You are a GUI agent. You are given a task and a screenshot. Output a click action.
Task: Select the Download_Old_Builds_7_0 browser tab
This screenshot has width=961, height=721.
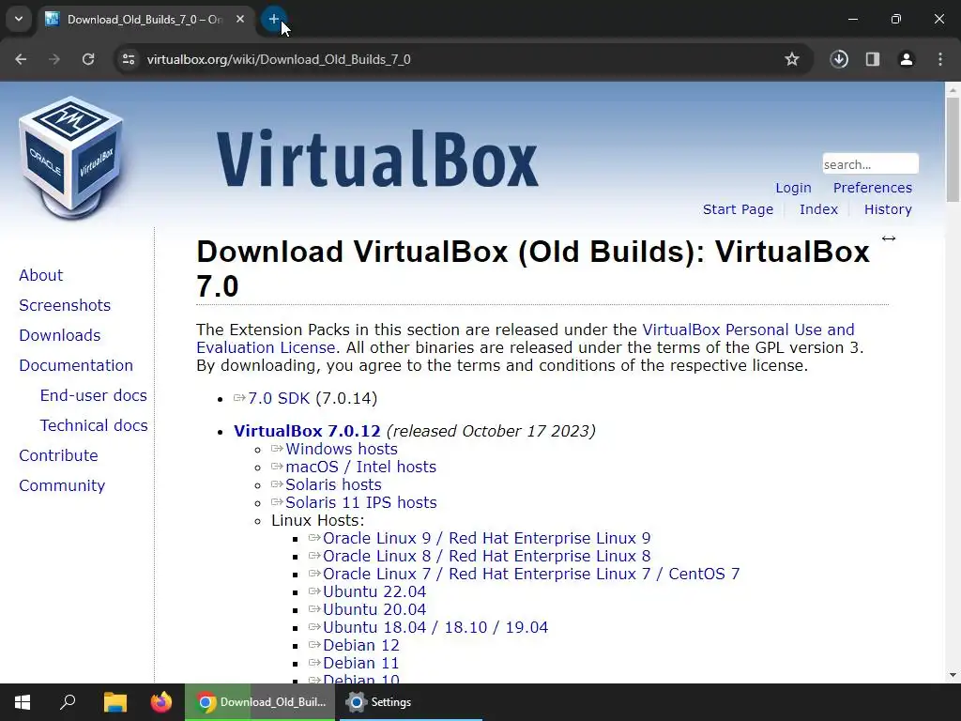[145, 19]
